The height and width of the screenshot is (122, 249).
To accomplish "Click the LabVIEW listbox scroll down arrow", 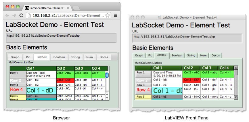I will pyautogui.click(x=236, y=97).
